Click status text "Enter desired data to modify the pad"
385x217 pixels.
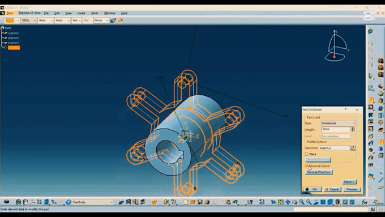click(24, 210)
